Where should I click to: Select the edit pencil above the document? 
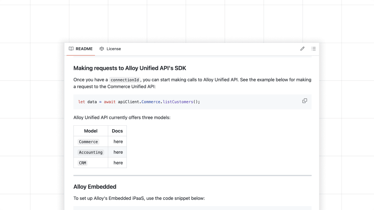(x=302, y=48)
